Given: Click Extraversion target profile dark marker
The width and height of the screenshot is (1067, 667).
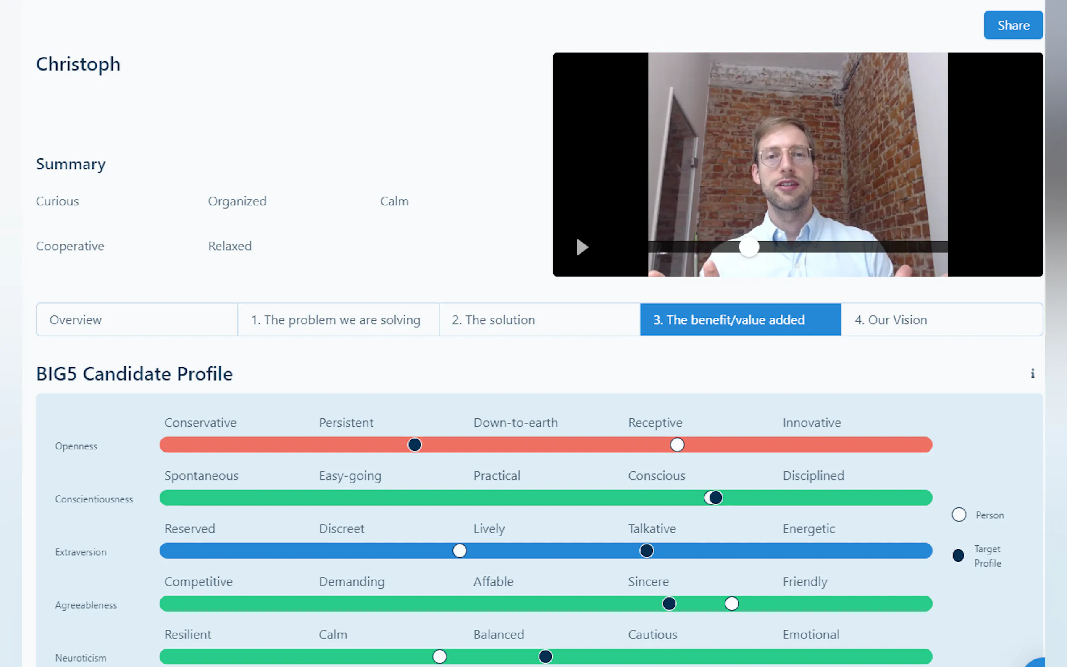Looking at the screenshot, I should click(x=646, y=551).
